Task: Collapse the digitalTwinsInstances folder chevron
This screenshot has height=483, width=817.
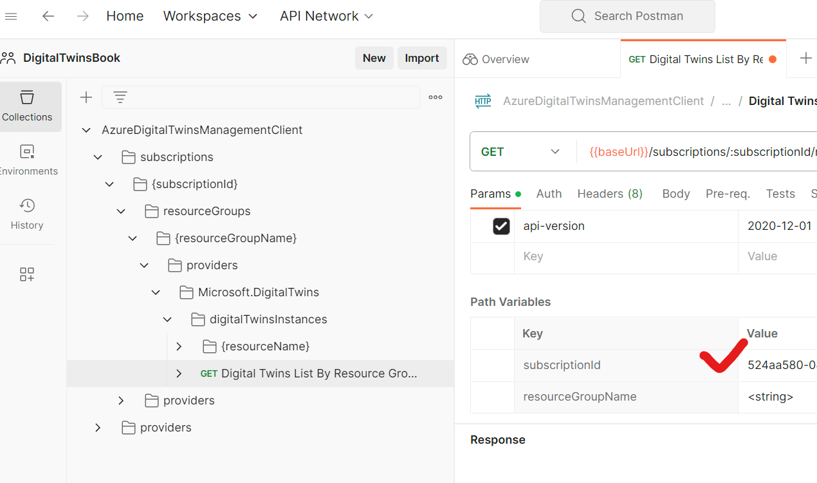Action: 167,319
